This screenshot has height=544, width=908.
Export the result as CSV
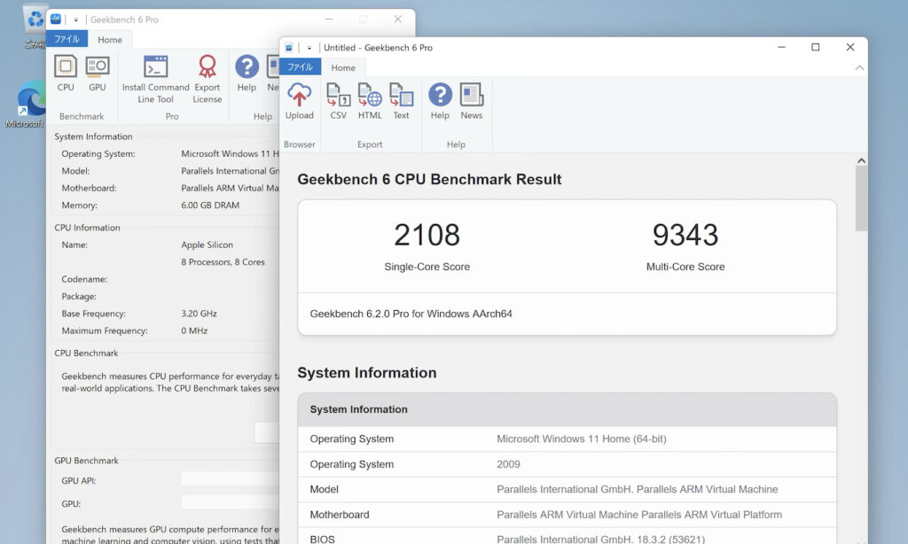(338, 99)
